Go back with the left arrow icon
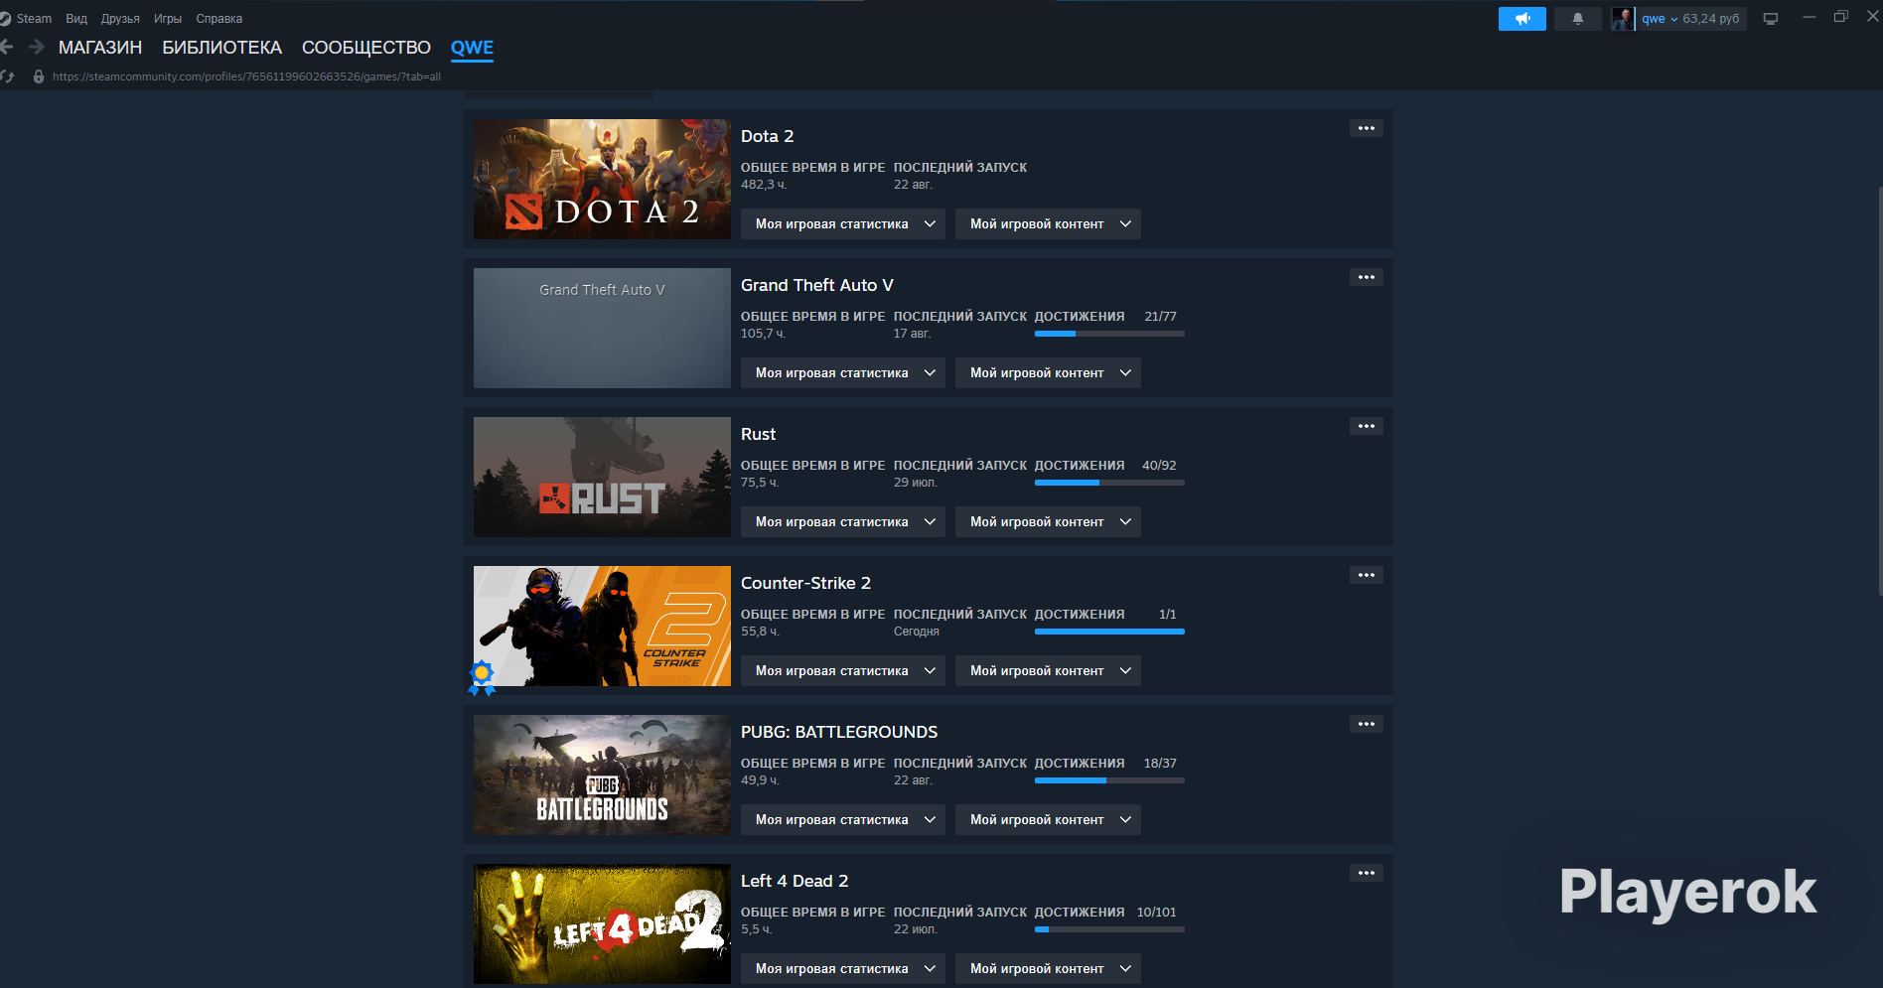The image size is (1883, 988). point(7,47)
